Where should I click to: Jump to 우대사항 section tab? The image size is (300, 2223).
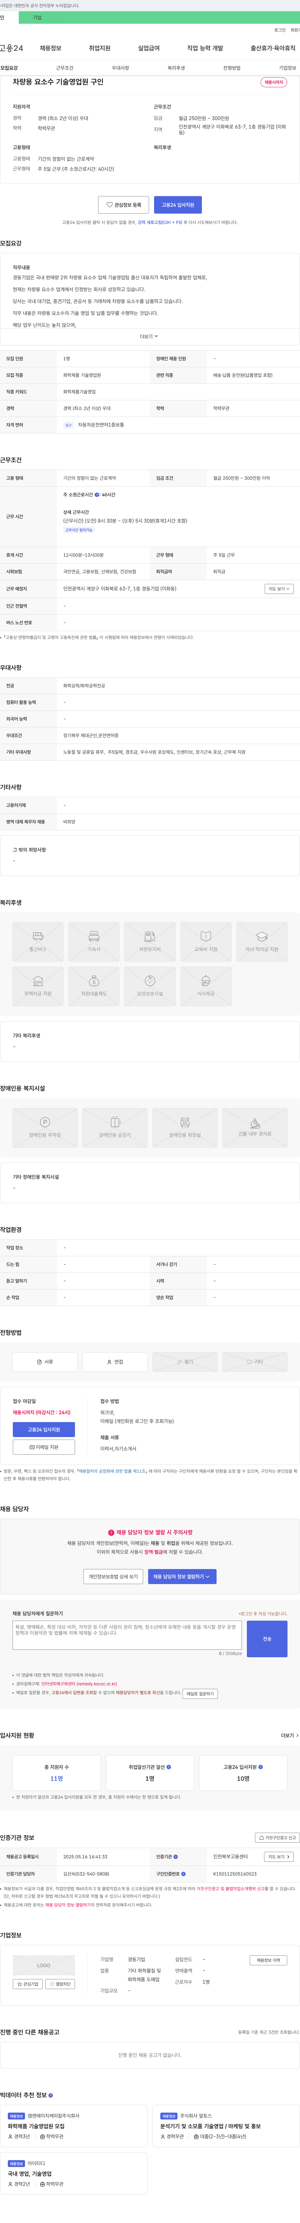point(121,68)
